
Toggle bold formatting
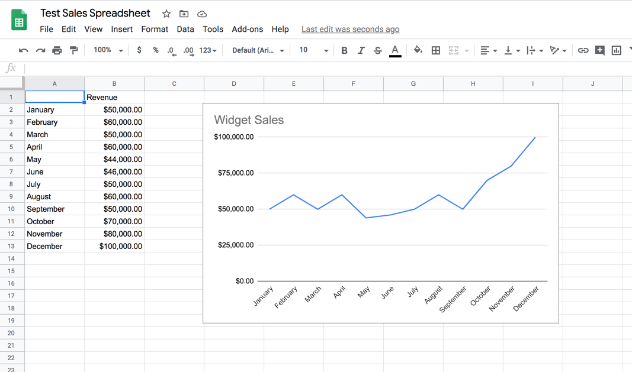(344, 50)
